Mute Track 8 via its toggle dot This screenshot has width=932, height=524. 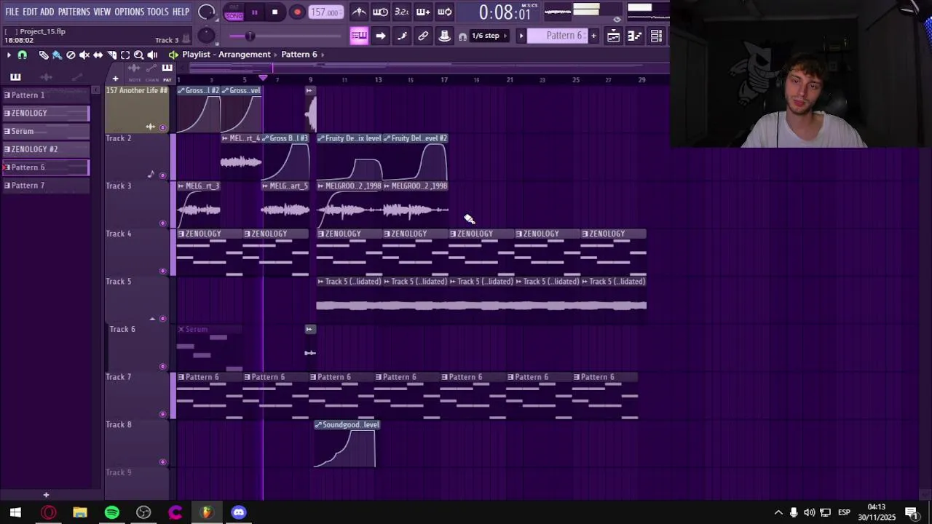(162, 462)
